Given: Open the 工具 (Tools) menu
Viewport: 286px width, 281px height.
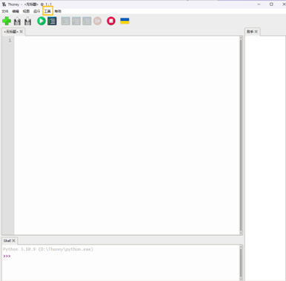Looking at the screenshot, I should [x=47, y=11].
